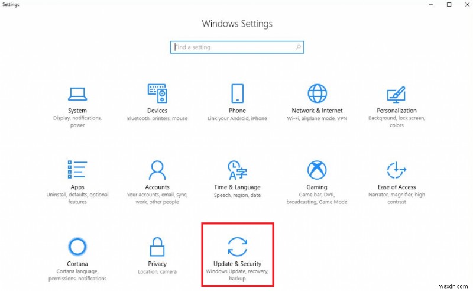Click the Devices label
This screenshot has width=473, height=291.
pyautogui.click(x=157, y=111)
